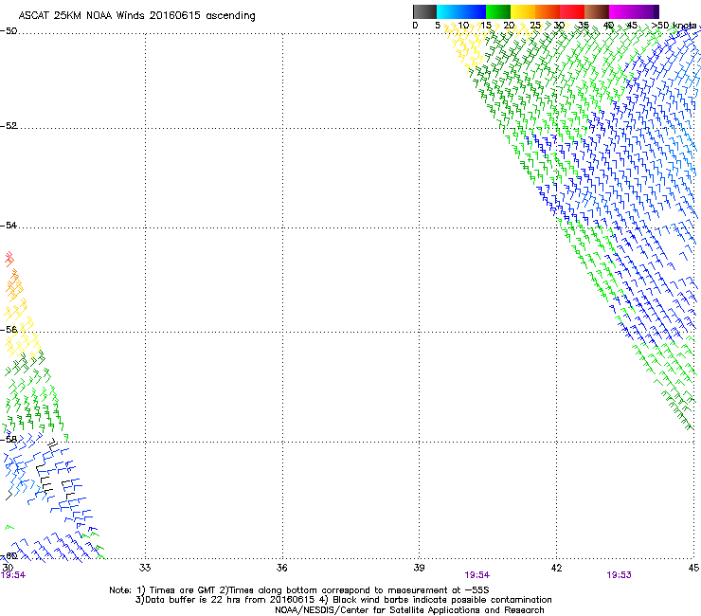
Task: Click the 36 longitude axis label
Action: pyautogui.click(x=281, y=568)
